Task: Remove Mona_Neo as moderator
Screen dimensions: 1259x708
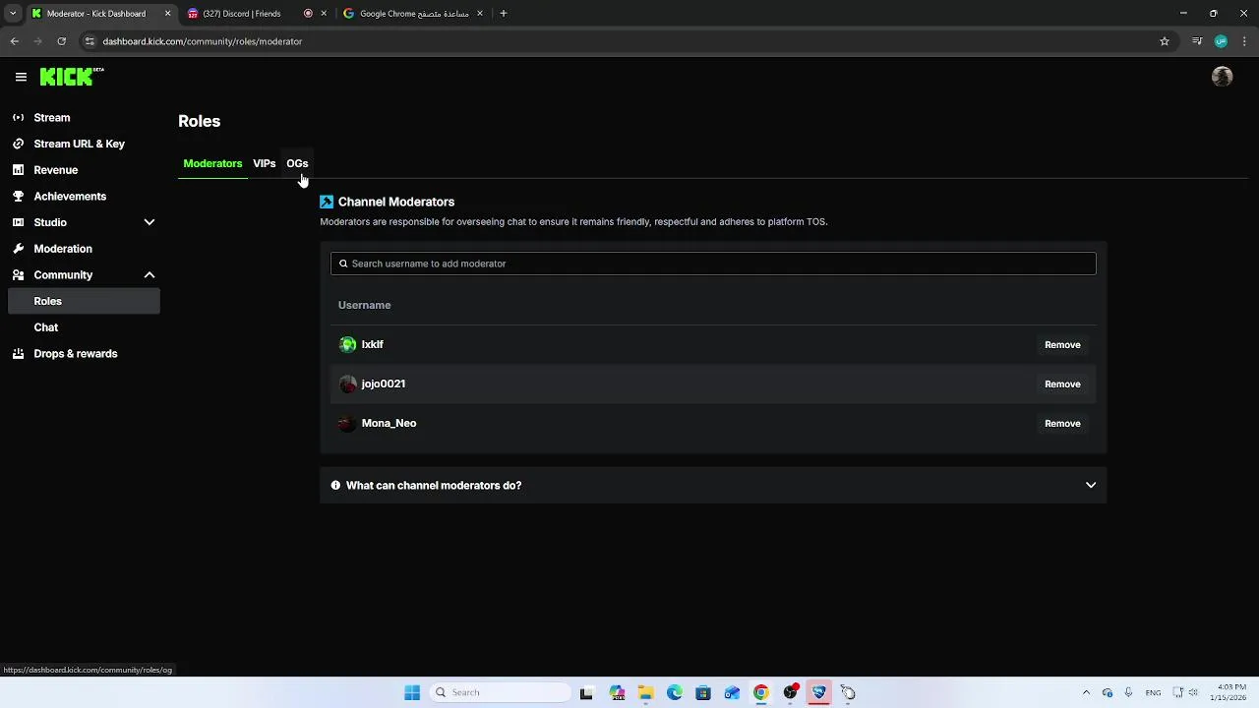Action: [1062, 423]
